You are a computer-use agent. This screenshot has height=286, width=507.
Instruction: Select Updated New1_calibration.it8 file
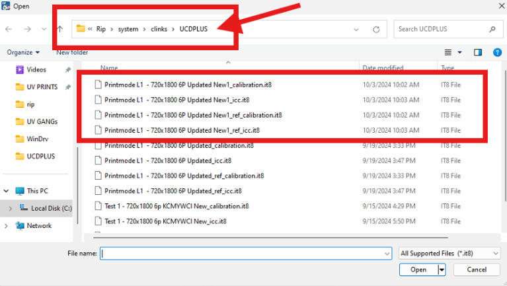pos(188,85)
